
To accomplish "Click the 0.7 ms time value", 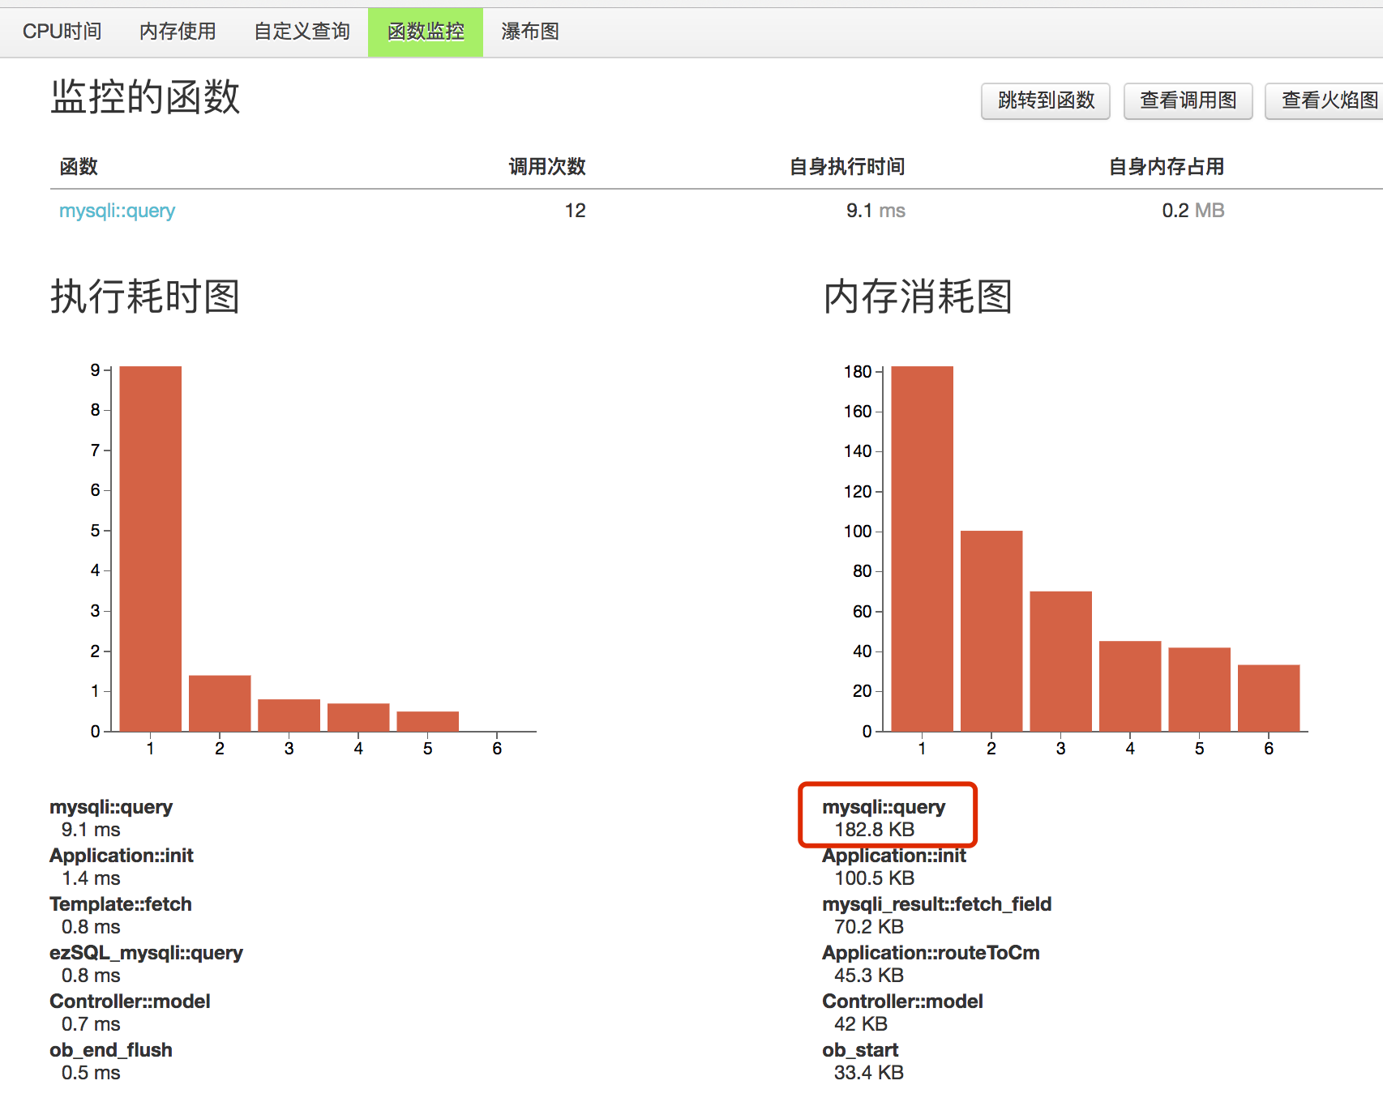I will 91,1024.
